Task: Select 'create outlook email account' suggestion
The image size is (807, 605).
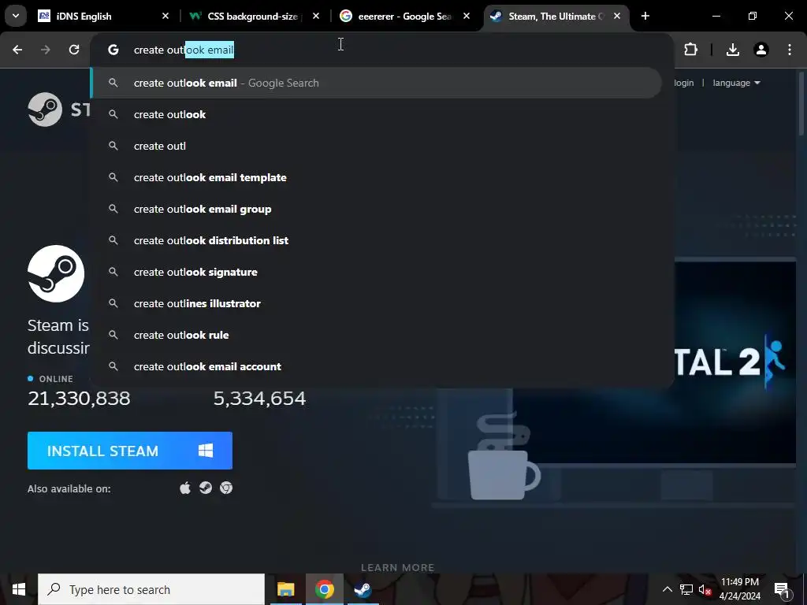Action: (x=377, y=366)
